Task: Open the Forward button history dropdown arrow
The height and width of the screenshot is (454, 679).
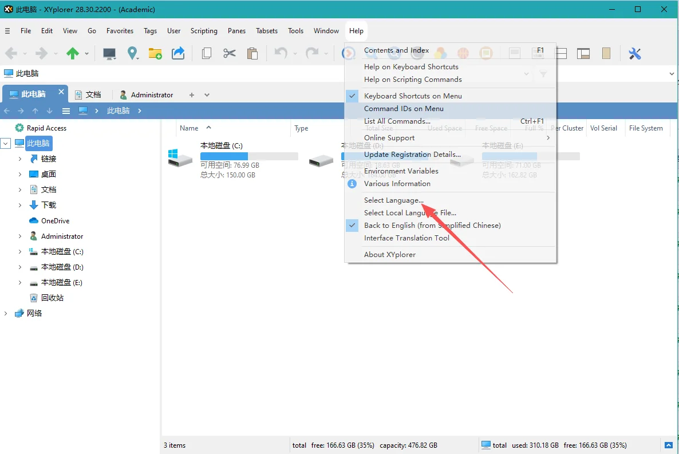Action: point(56,54)
